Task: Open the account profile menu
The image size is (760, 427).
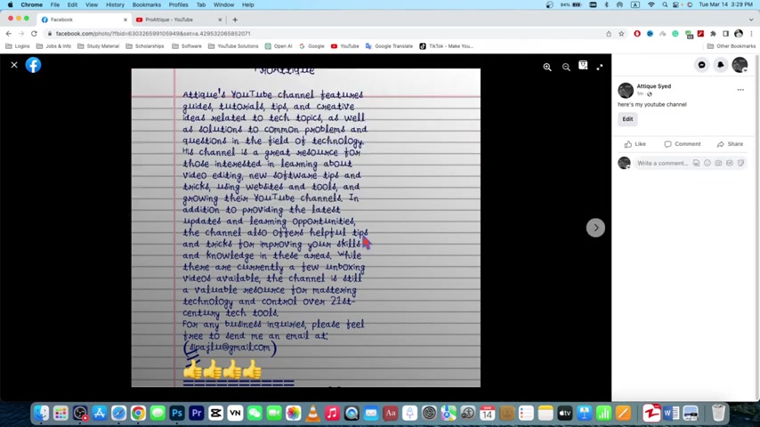Action: pos(740,65)
